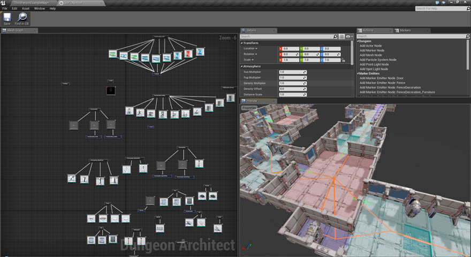The height and width of the screenshot is (257, 471).
Task: Collapse the Marker Emitters category
Action: point(358,74)
